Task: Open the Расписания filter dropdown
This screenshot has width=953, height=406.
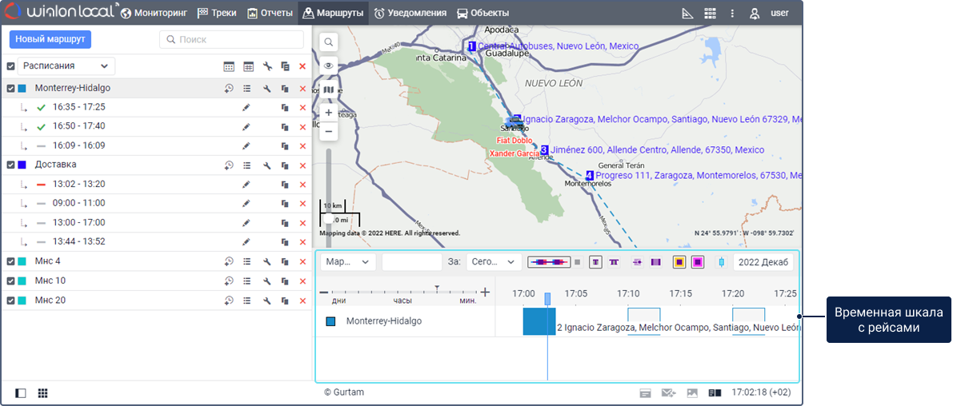Action: click(66, 66)
